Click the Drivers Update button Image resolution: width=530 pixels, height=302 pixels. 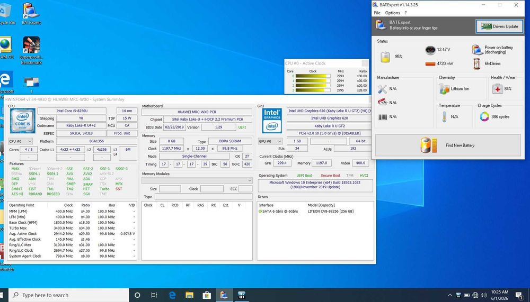pyautogui.click(x=499, y=26)
